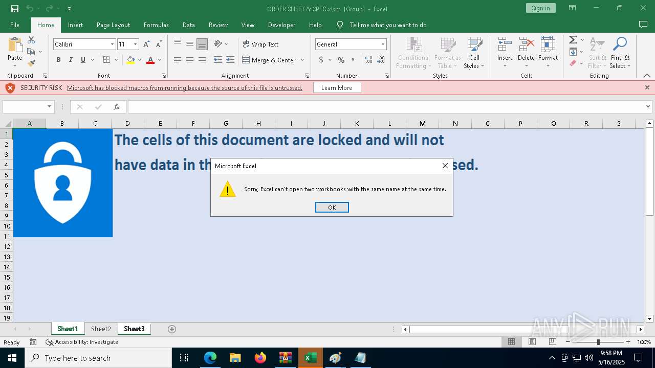Click the zoom slider in status bar
The image size is (655, 368).
(x=598, y=342)
